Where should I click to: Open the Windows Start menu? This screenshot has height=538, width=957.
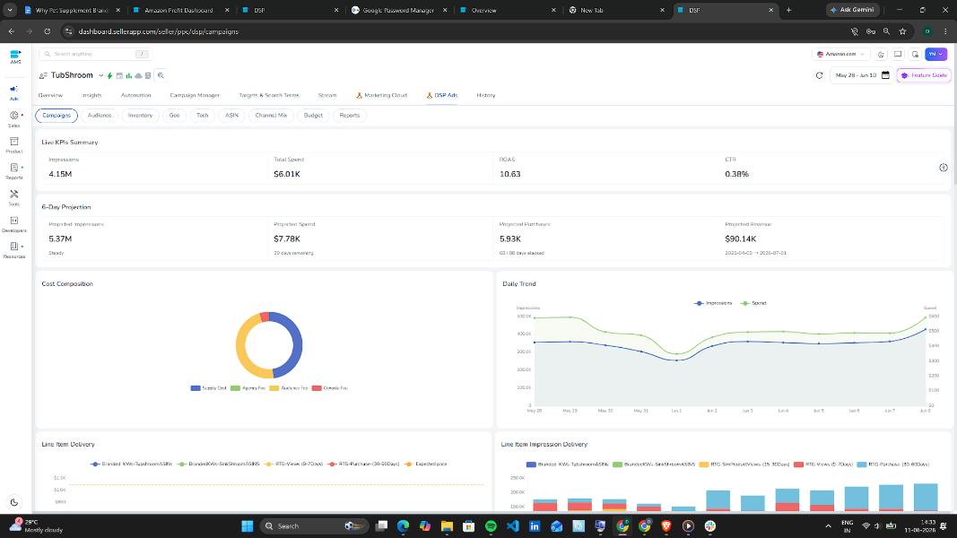248,525
